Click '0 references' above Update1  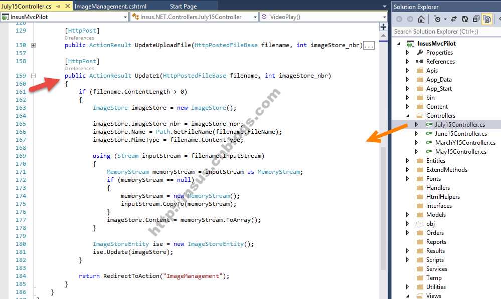pyautogui.click(x=79, y=69)
